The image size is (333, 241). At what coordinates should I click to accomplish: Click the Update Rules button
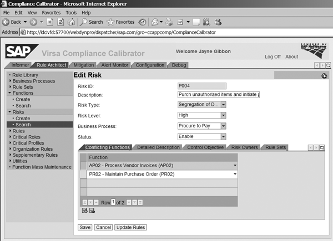[x=130, y=228]
